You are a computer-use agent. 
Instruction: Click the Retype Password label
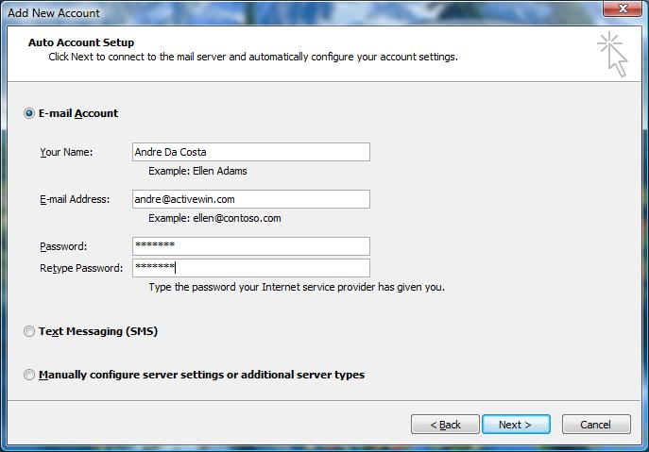click(x=81, y=268)
